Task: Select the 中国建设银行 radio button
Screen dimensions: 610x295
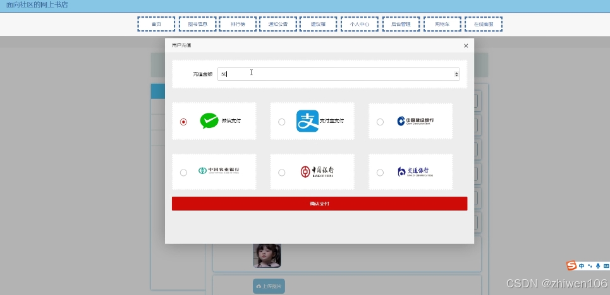Action: 380,122
